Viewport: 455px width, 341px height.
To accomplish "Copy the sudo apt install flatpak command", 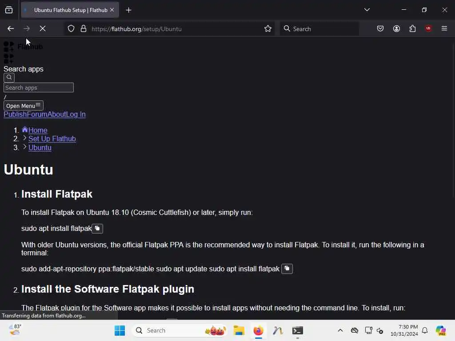I will point(97,229).
